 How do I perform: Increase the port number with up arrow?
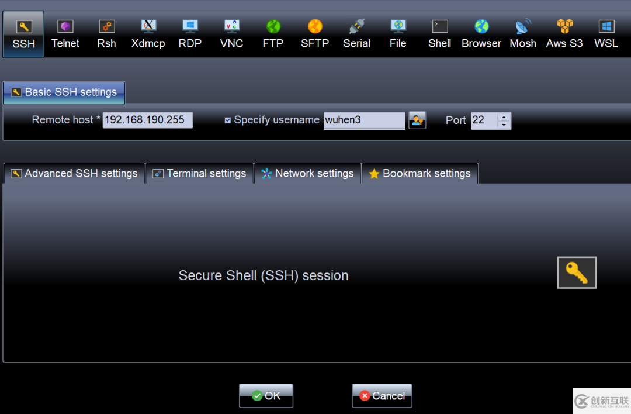pos(504,117)
